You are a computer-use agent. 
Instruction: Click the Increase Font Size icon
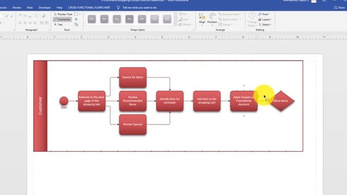pyautogui.click(x=7, y=16)
